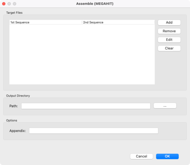Click the Remove button
190x165 pixels.
tap(169, 31)
